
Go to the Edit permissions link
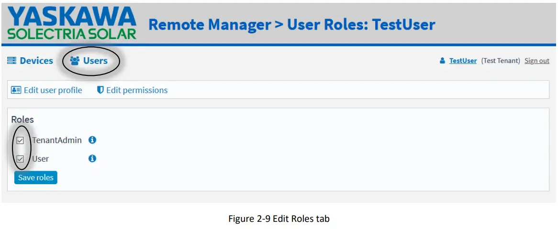(137, 90)
